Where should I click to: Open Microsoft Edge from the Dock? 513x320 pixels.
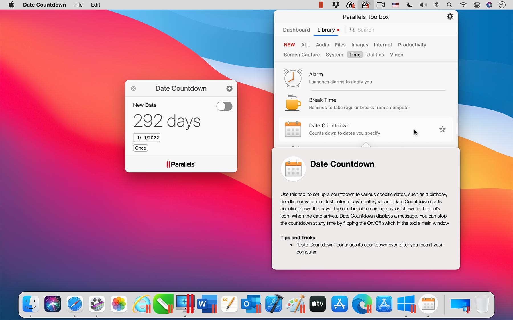[361, 304]
